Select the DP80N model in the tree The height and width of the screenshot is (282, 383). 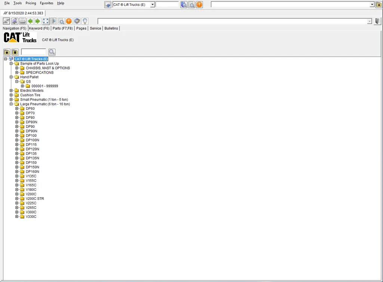click(x=31, y=122)
